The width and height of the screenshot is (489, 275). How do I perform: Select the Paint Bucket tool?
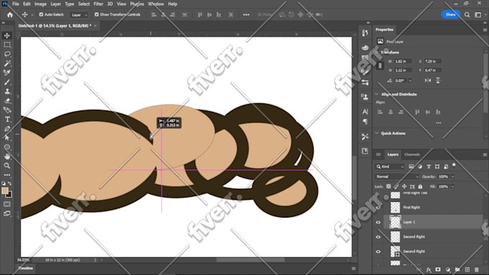(x=7, y=111)
